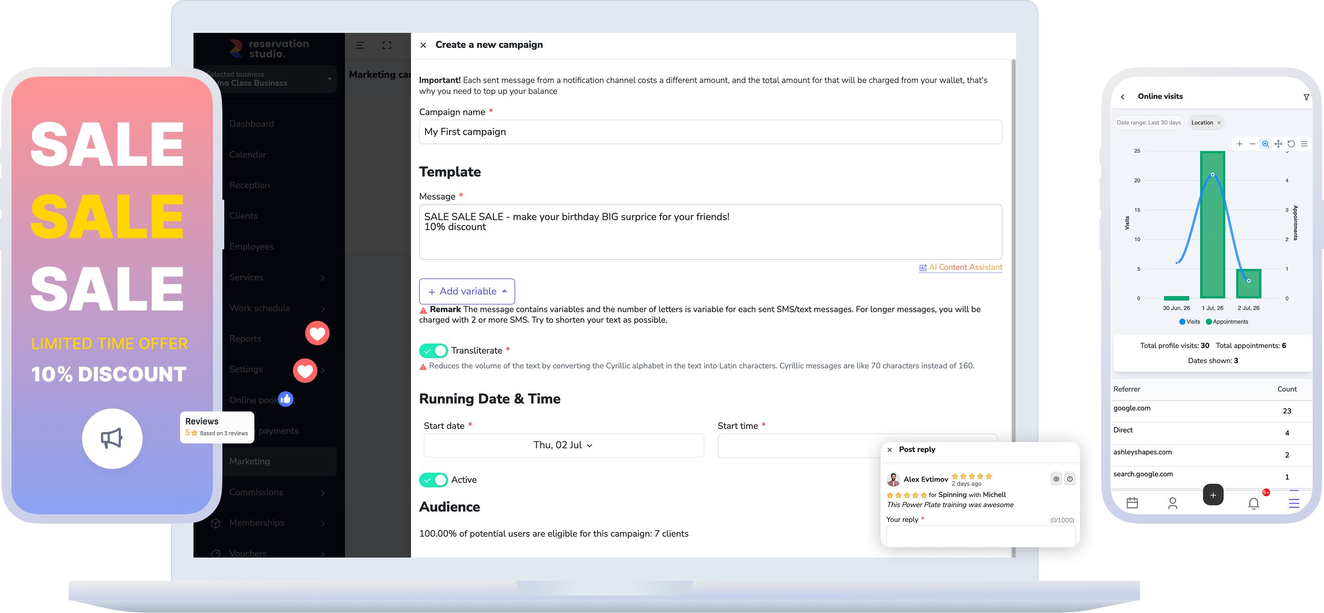Expand the Settings submenu chevron
This screenshot has height=613, width=1324.
323,370
